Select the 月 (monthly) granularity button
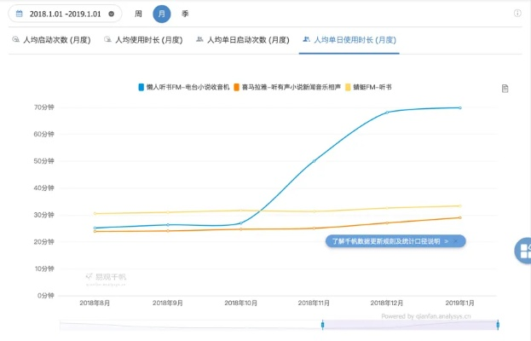The height and width of the screenshot is (341, 531). pyautogui.click(x=162, y=14)
